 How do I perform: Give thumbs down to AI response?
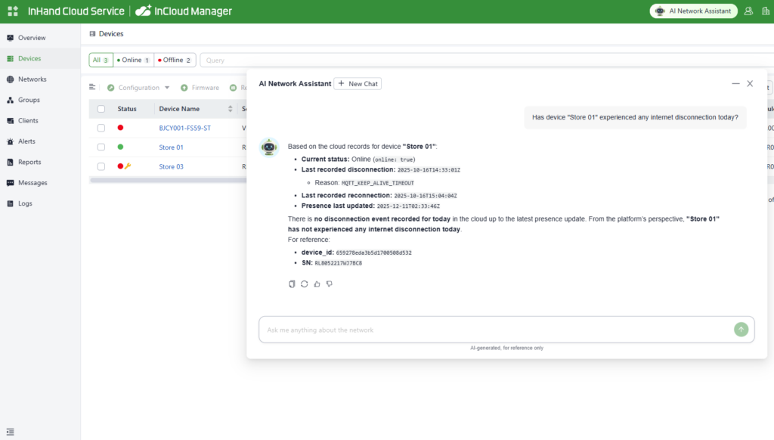330,284
